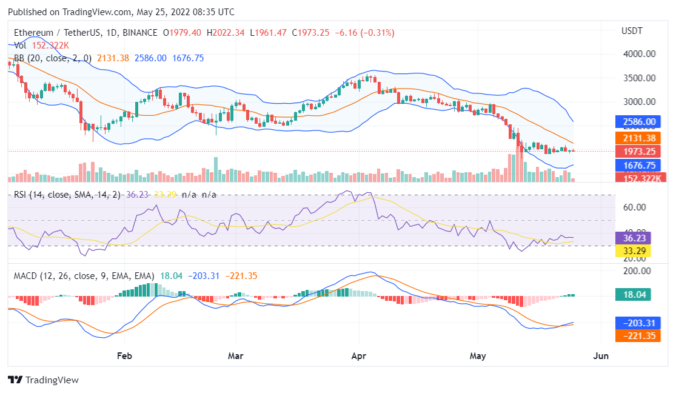Select the Vol indicator legend
676x393 pixels.
tap(20, 45)
